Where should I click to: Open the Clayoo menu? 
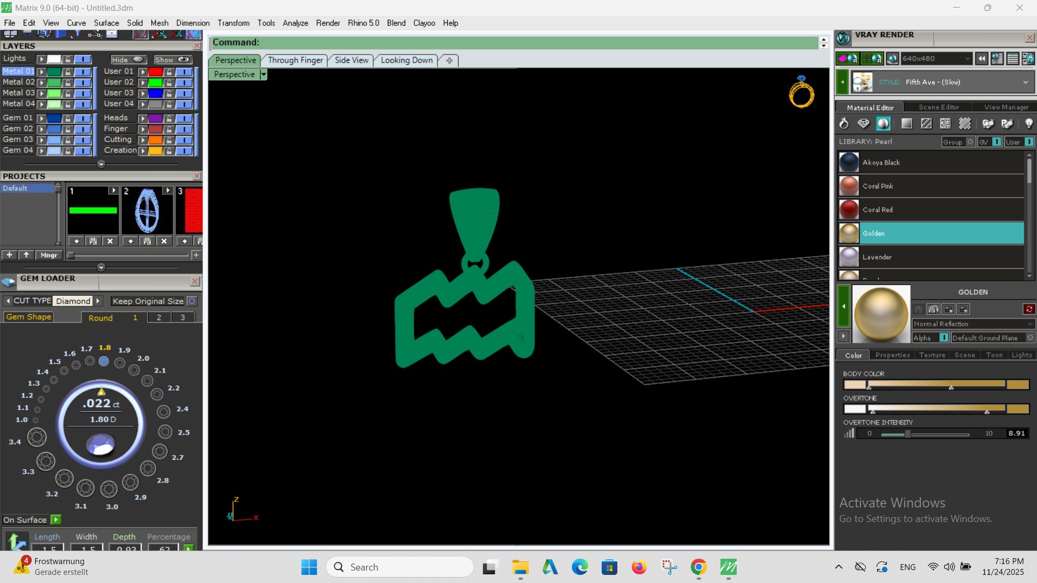[x=424, y=23]
